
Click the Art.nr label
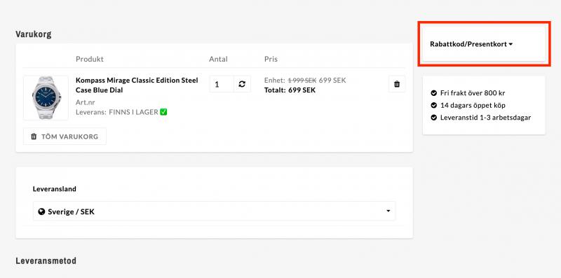point(85,102)
